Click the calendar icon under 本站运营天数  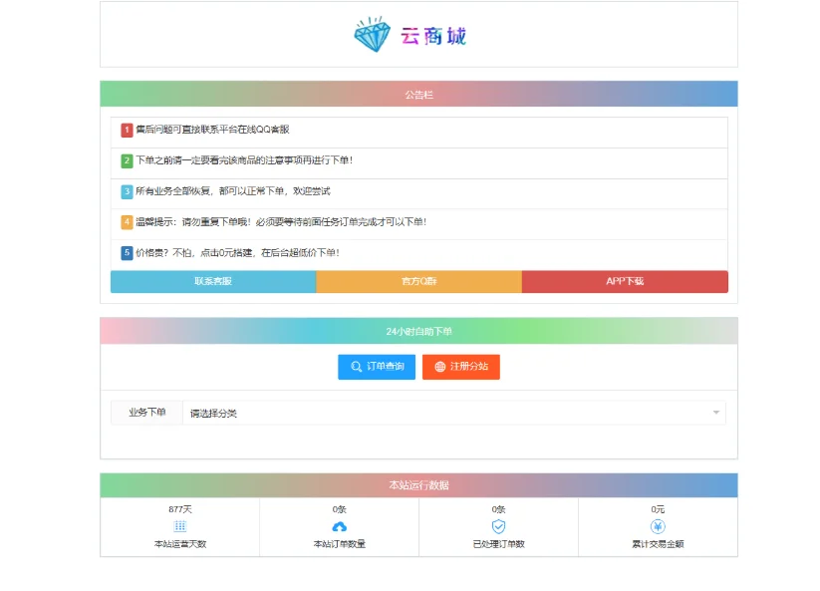[x=180, y=523]
